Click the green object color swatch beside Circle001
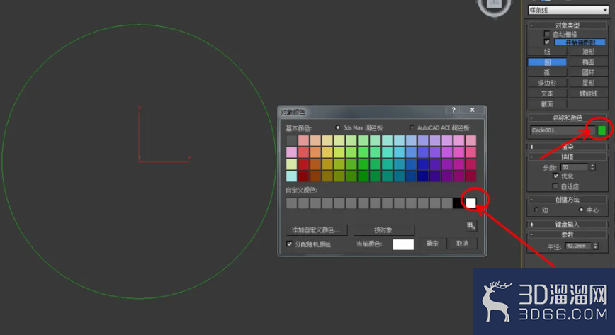Viewport: 615px width, 335px height. click(602, 130)
